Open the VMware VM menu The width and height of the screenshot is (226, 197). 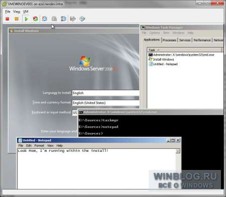coord(26,12)
